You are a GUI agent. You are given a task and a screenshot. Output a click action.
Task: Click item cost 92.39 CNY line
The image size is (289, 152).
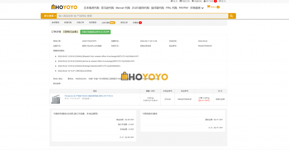(x=125, y=120)
